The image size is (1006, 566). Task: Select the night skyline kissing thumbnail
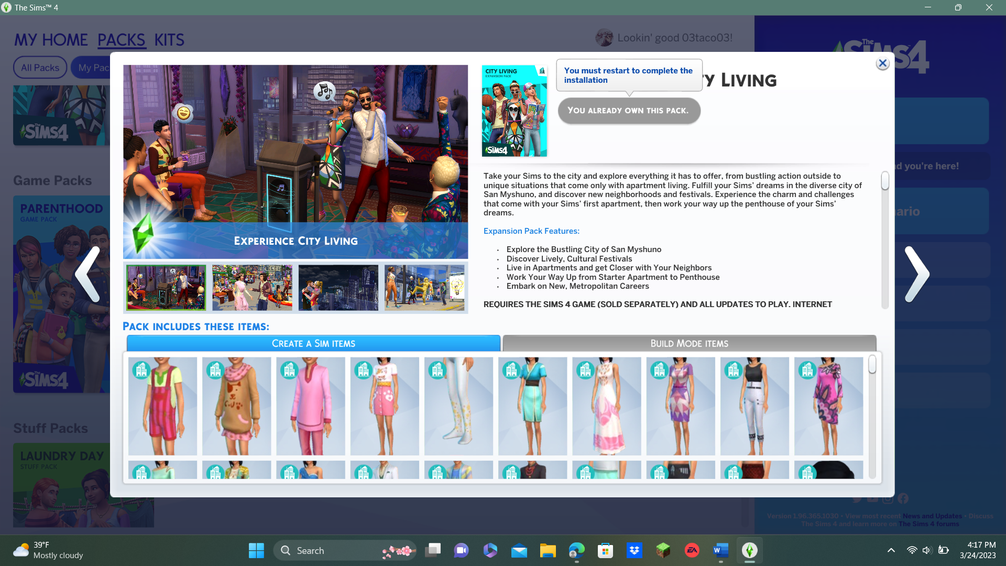point(338,288)
